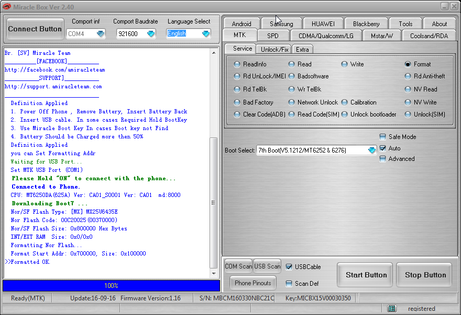Open the Comport Baudrate 921600 dropdown arrow
The image size is (461, 315).
coord(151,34)
